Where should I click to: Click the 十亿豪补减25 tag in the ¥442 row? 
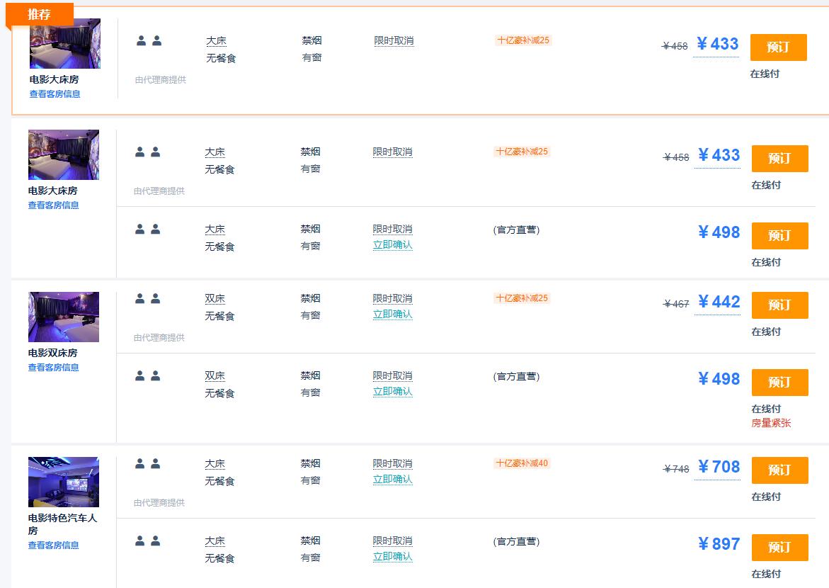point(522,298)
